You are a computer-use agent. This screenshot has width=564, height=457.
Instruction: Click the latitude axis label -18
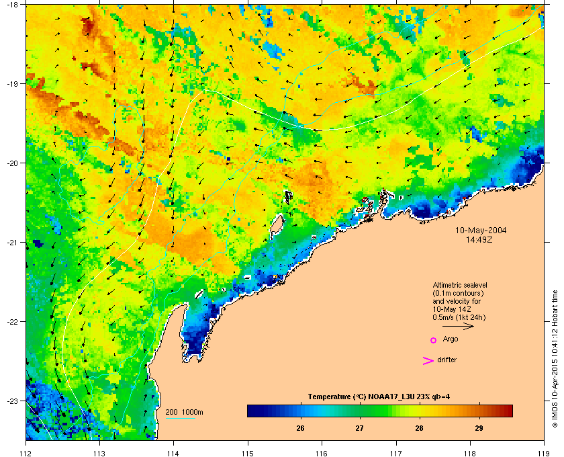[13, 5]
